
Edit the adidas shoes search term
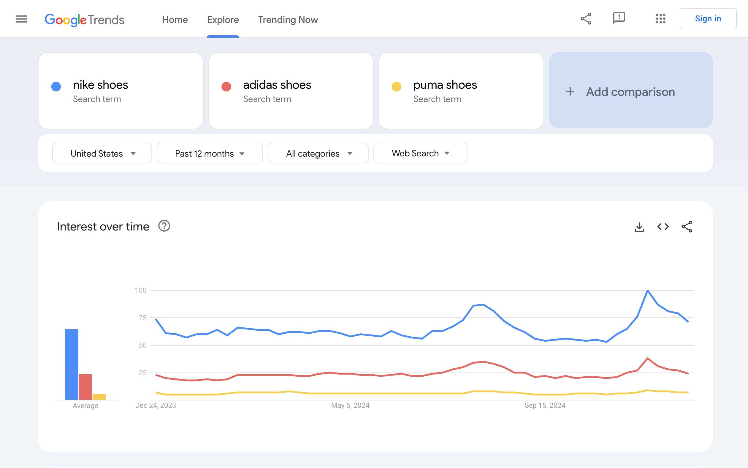pyautogui.click(x=291, y=91)
